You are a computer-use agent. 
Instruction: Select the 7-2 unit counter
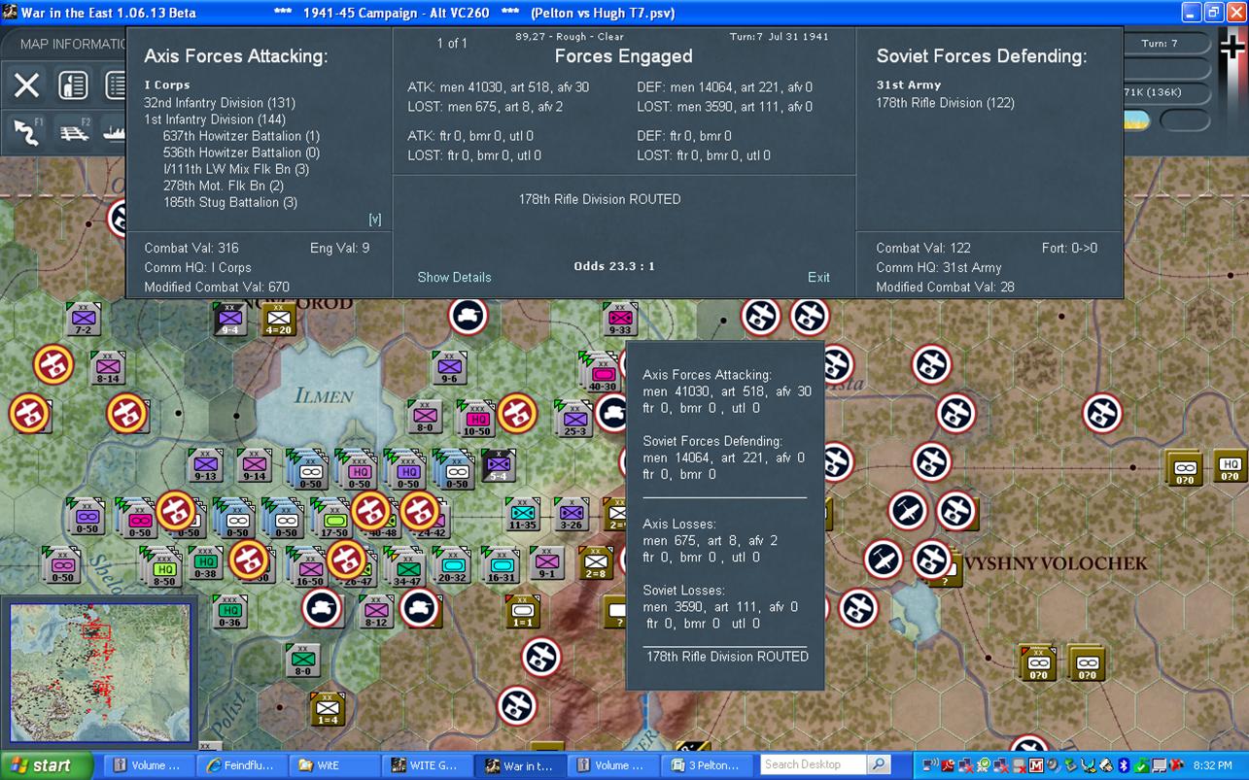84,319
